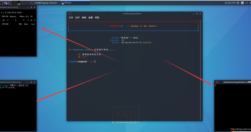Click the screen recorder panel icon
The width and height of the screenshot is (251, 132).
tap(6, 3)
